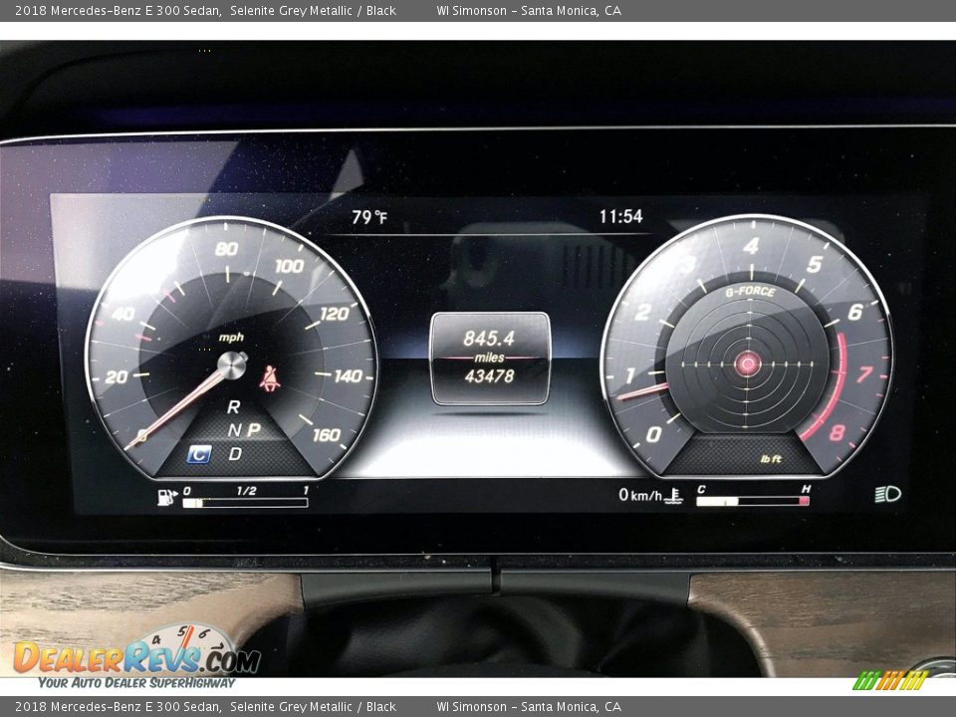Click the top 'WI Simonson - Santa Monica, CA' text
This screenshot has width=956, height=717.
pos(529,10)
